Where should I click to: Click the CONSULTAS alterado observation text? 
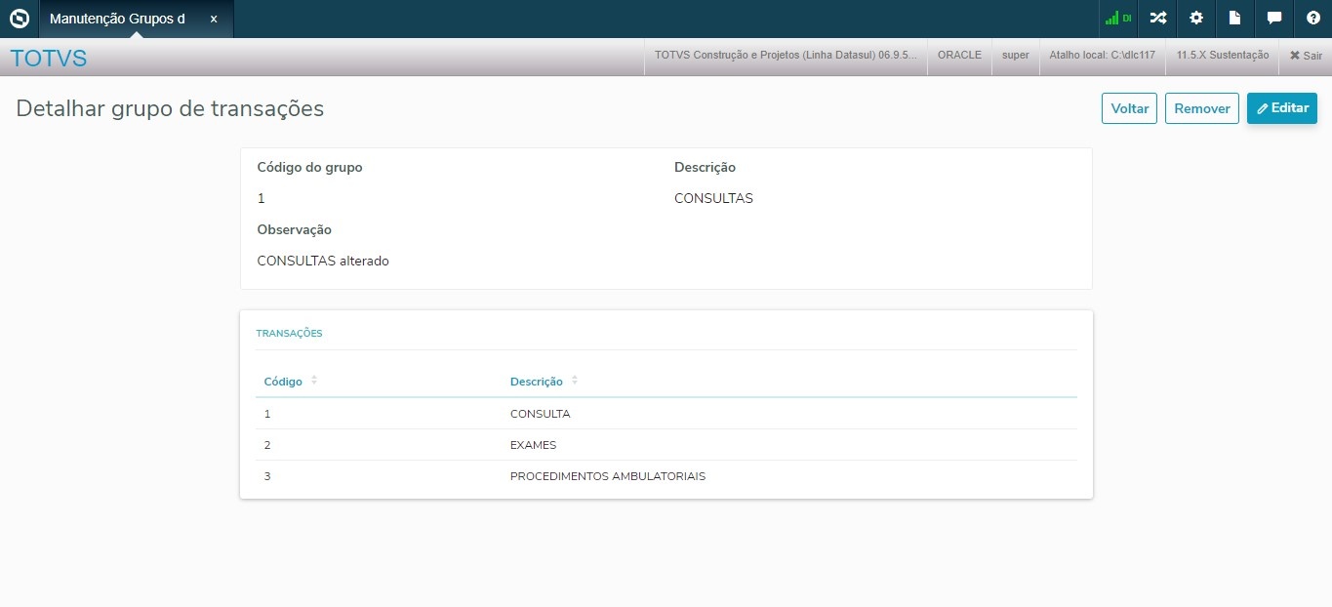[323, 261]
